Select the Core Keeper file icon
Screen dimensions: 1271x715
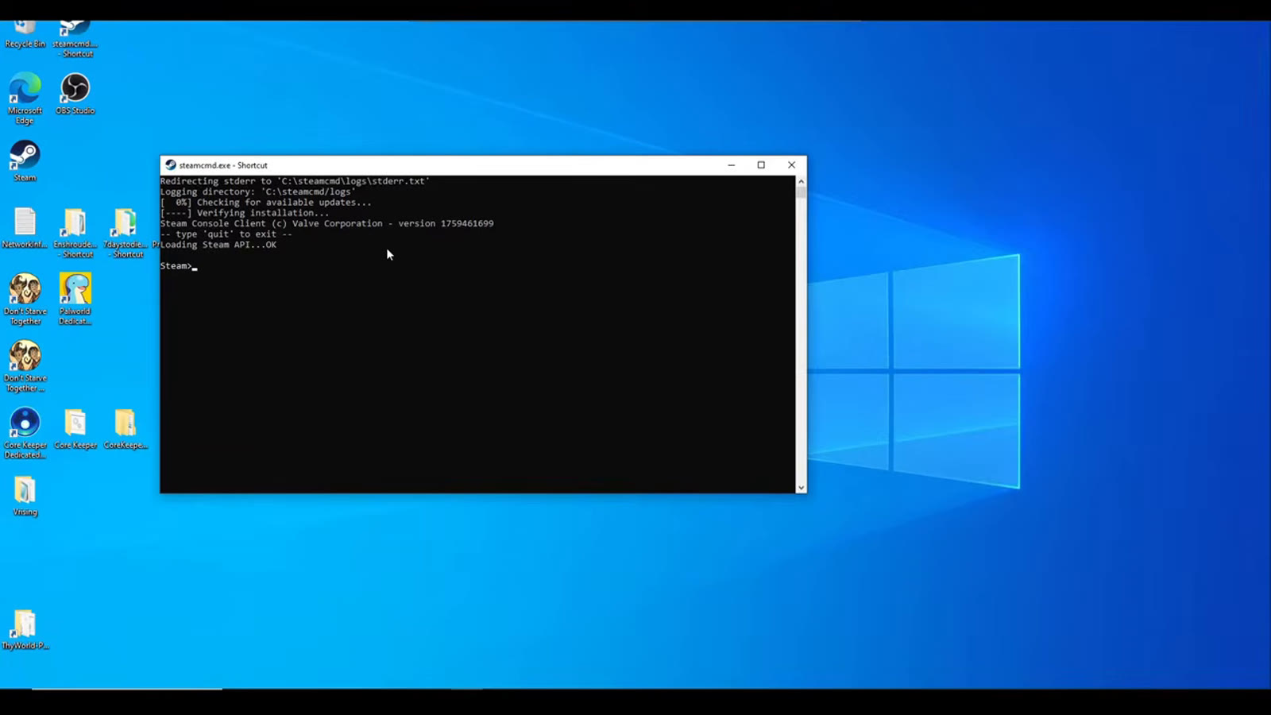point(75,429)
